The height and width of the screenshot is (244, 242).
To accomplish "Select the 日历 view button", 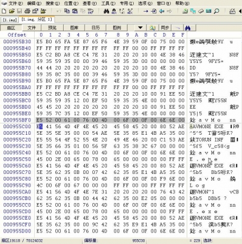I will click(x=95, y=27).
